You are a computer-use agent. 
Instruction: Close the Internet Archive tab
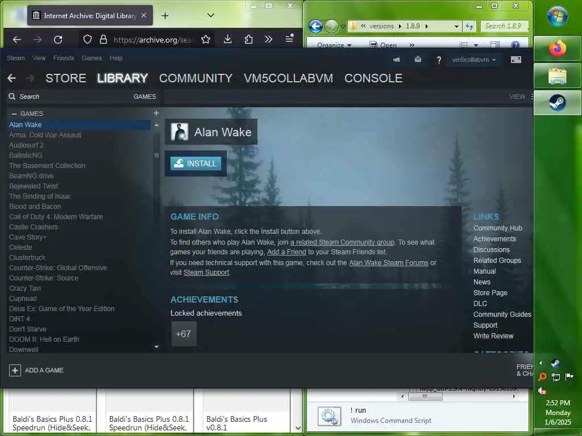tap(144, 15)
